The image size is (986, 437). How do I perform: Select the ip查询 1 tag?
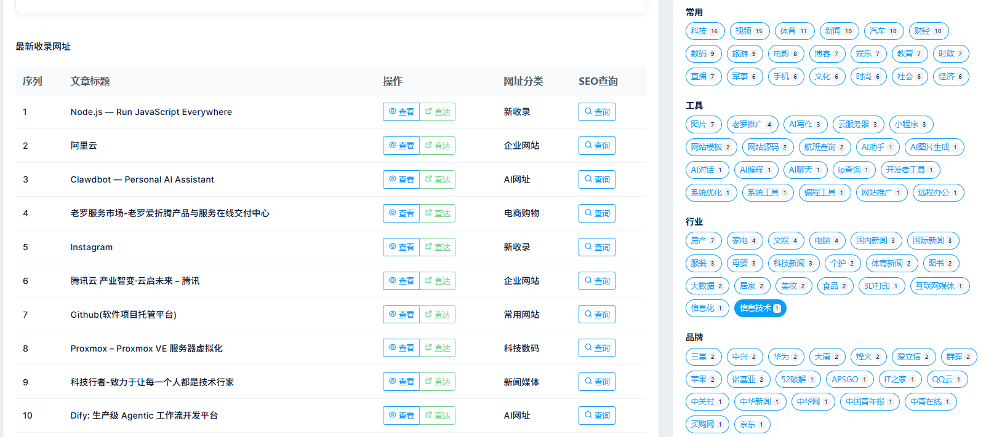[x=854, y=170]
